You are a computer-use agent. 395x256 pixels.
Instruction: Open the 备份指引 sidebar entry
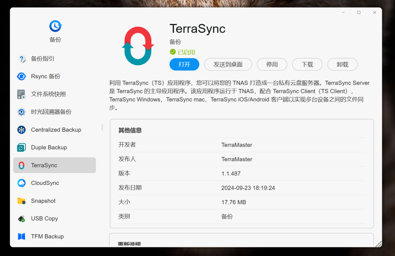point(54,59)
